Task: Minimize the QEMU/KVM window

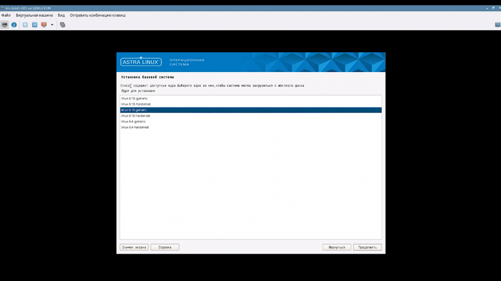Action: coord(487,8)
